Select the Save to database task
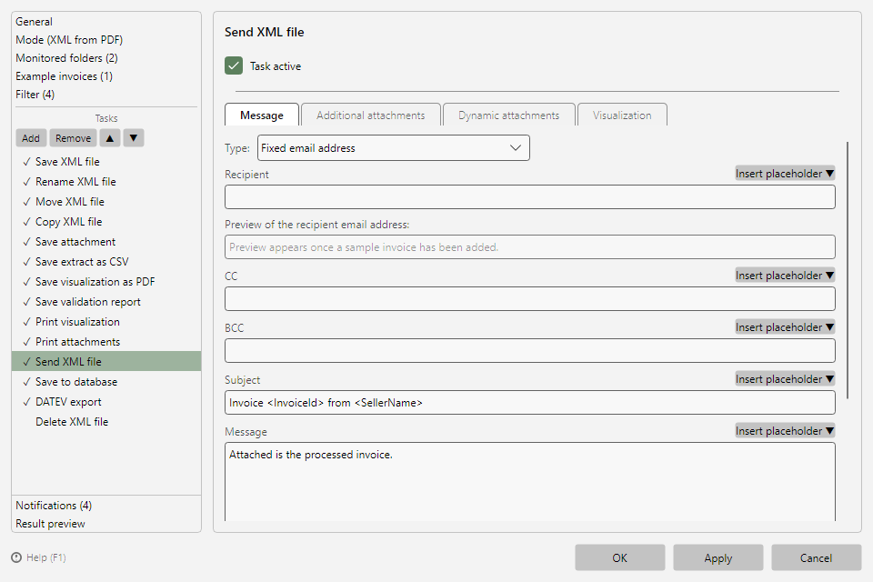This screenshot has width=873, height=582. 106,382
